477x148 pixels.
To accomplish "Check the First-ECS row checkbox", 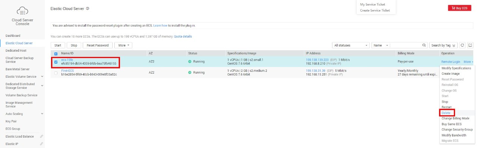I will point(56,73).
